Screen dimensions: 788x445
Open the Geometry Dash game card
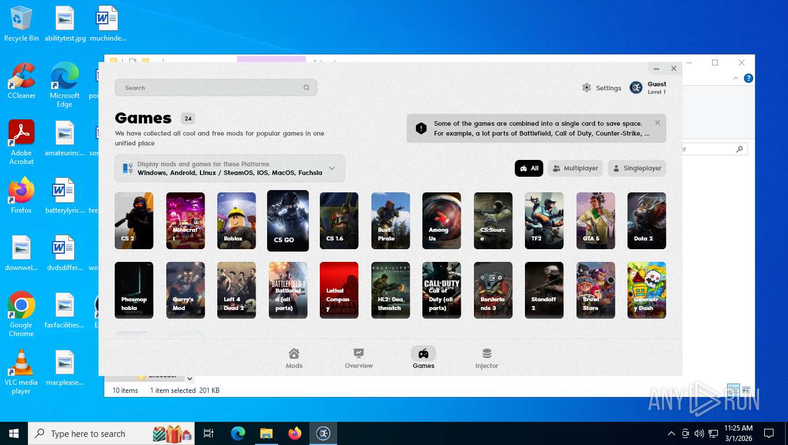click(647, 290)
